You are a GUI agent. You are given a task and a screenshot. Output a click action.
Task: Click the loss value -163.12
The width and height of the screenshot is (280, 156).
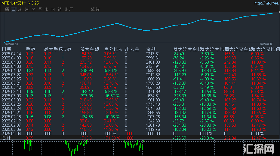(x=86, y=91)
